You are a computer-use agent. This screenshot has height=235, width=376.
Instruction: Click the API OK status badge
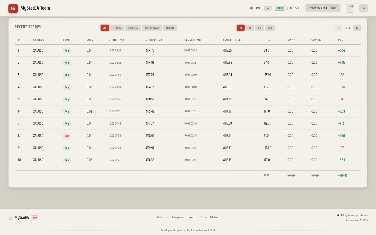(x=280, y=8)
